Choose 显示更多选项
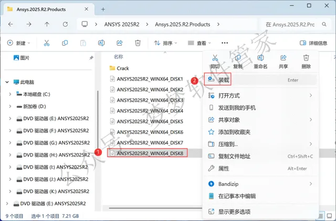Screen dimensions: 336x221 260,212
